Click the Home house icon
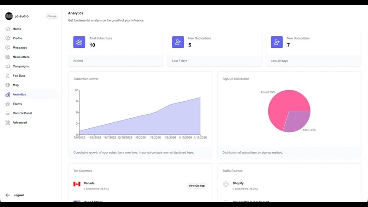Screen dimensions: 368x207 8,29
